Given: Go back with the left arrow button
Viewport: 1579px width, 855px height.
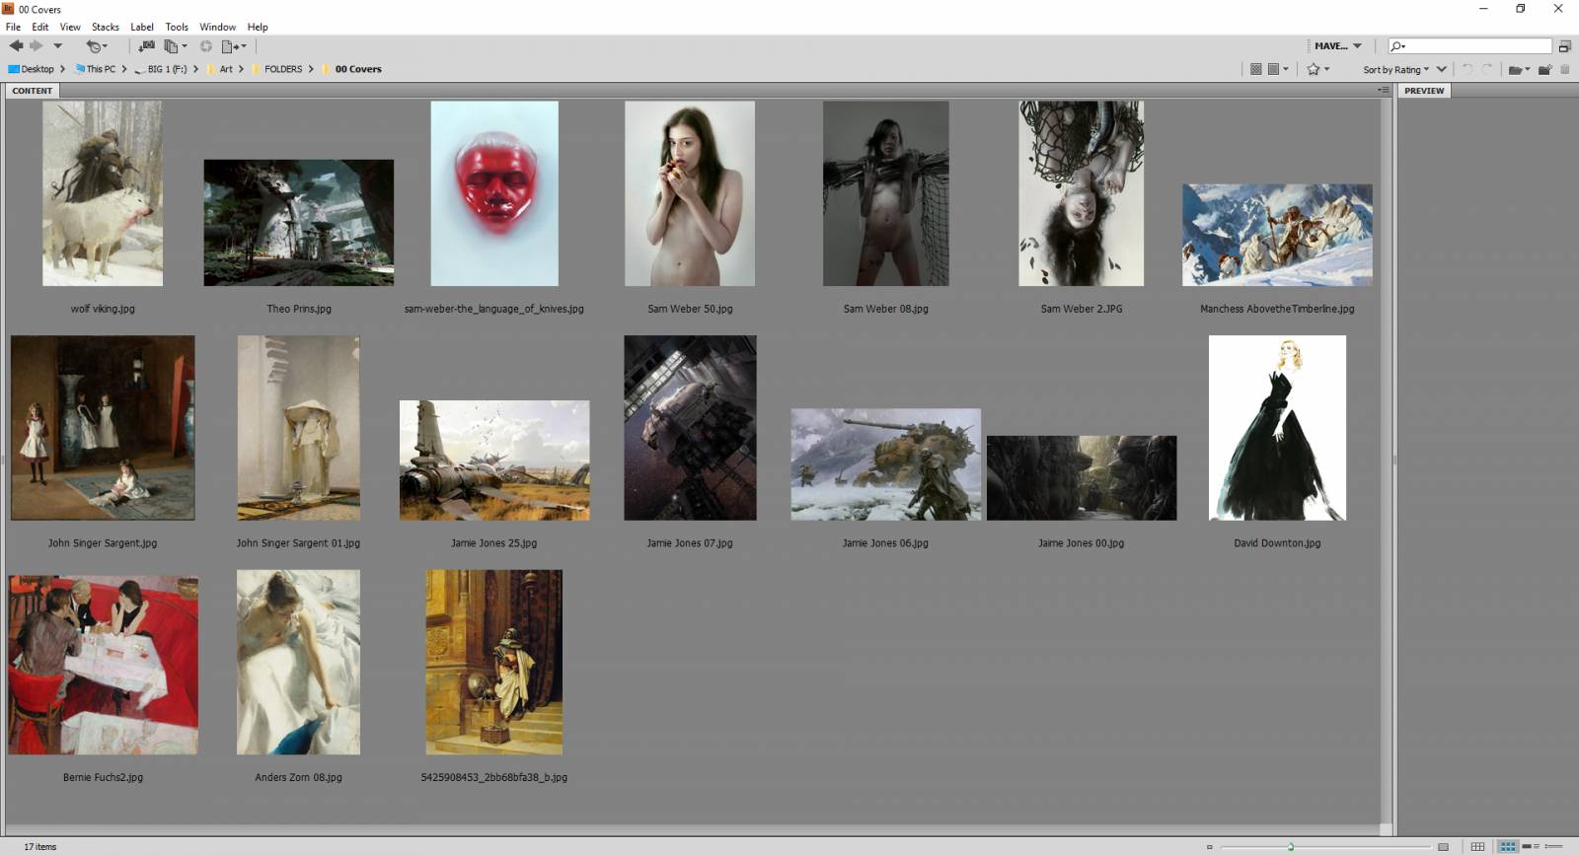Looking at the screenshot, I should pos(17,45).
